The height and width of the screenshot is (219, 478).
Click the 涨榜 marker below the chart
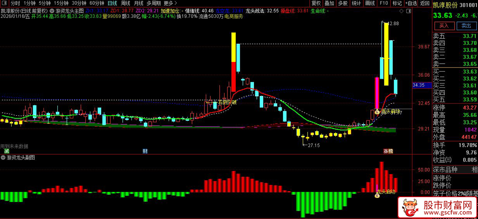pos(388,151)
